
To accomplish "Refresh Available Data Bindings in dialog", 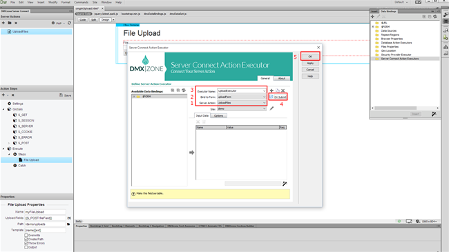I will coord(184,90).
